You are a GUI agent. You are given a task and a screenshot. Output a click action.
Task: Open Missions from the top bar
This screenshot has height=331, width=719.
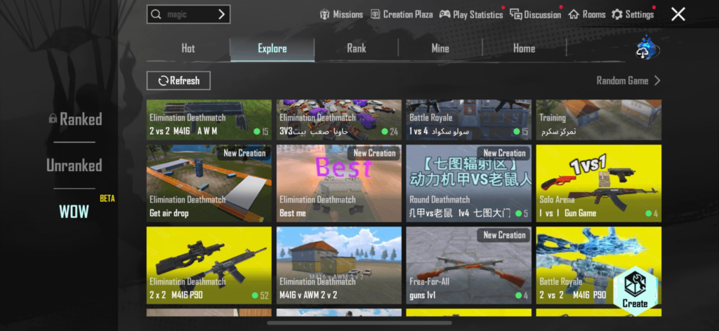coord(341,15)
